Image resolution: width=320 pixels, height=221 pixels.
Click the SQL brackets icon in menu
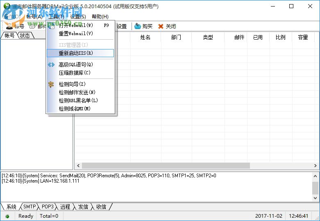(51, 65)
